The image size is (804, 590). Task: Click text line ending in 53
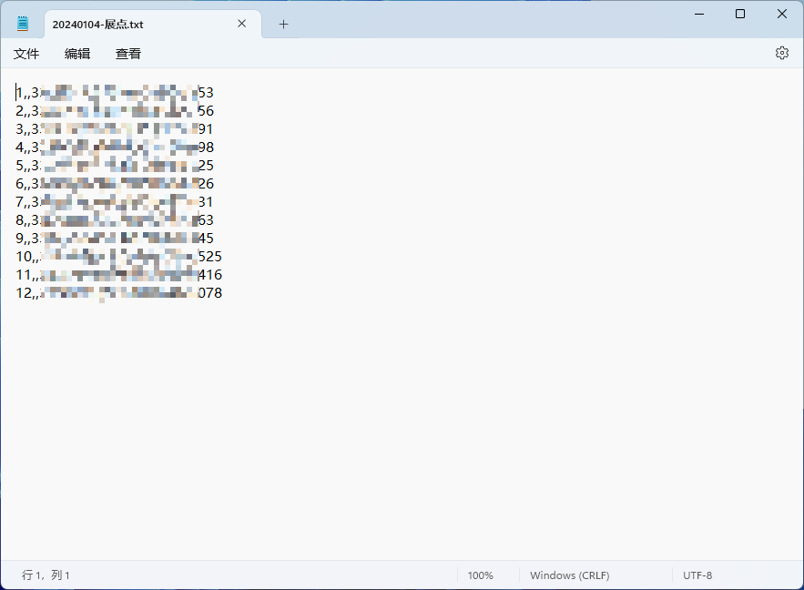[x=115, y=93]
